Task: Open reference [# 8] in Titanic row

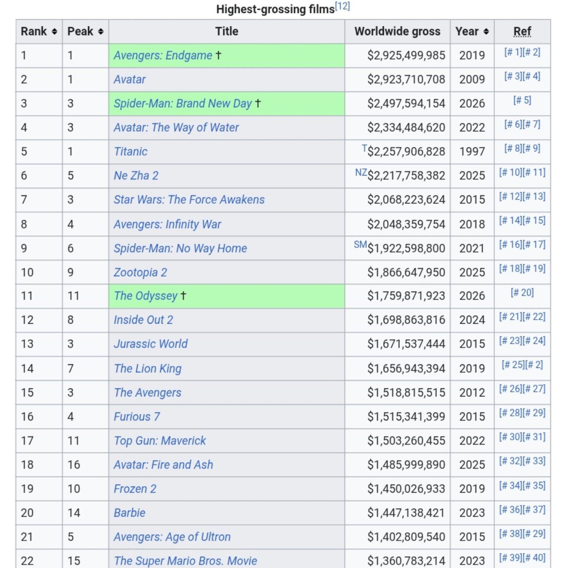Action: coord(513,149)
